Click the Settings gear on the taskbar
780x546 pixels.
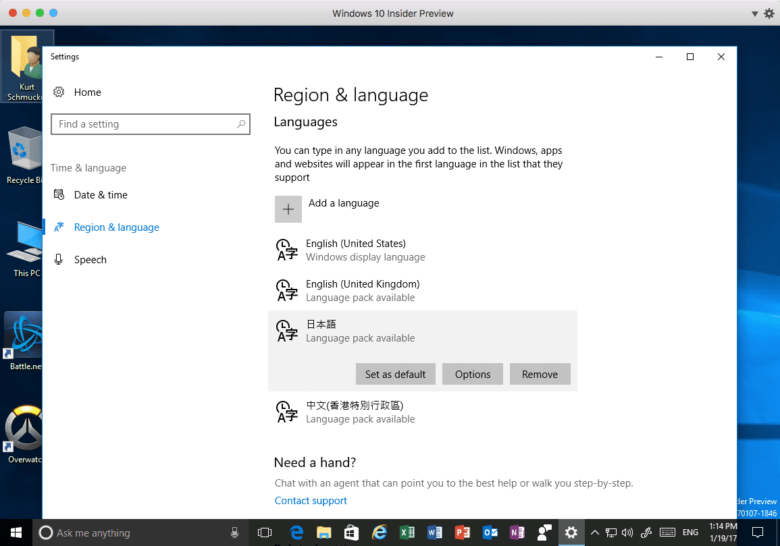tap(571, 533)
